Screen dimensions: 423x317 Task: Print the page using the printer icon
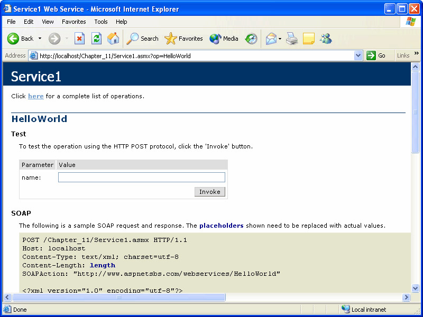coord(292,39)
